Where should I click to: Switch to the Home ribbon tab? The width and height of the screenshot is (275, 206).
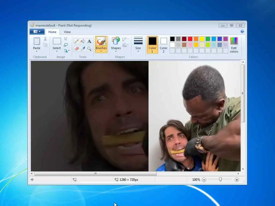(52, 32)
